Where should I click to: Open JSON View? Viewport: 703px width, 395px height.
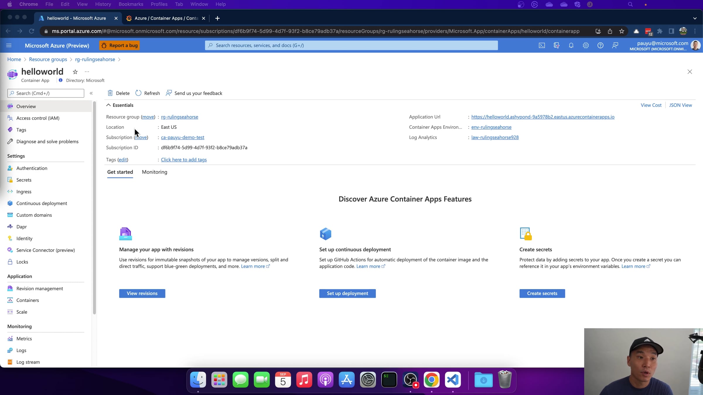680,105
